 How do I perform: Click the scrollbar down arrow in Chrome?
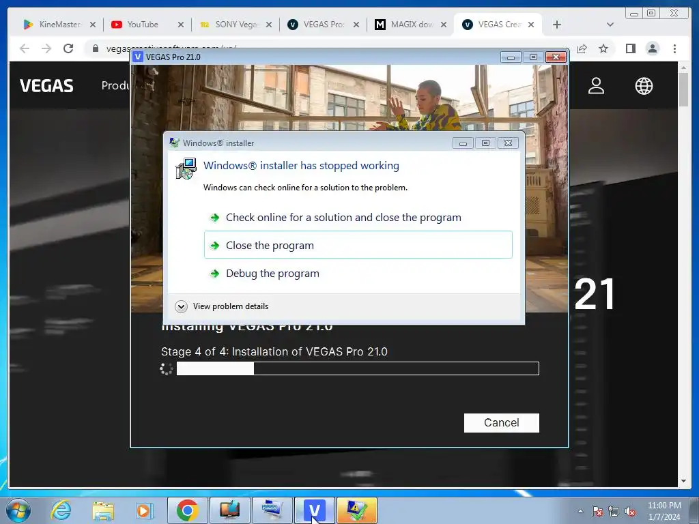tap(683, 482)
